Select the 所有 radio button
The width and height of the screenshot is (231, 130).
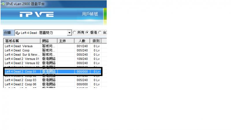74,32
